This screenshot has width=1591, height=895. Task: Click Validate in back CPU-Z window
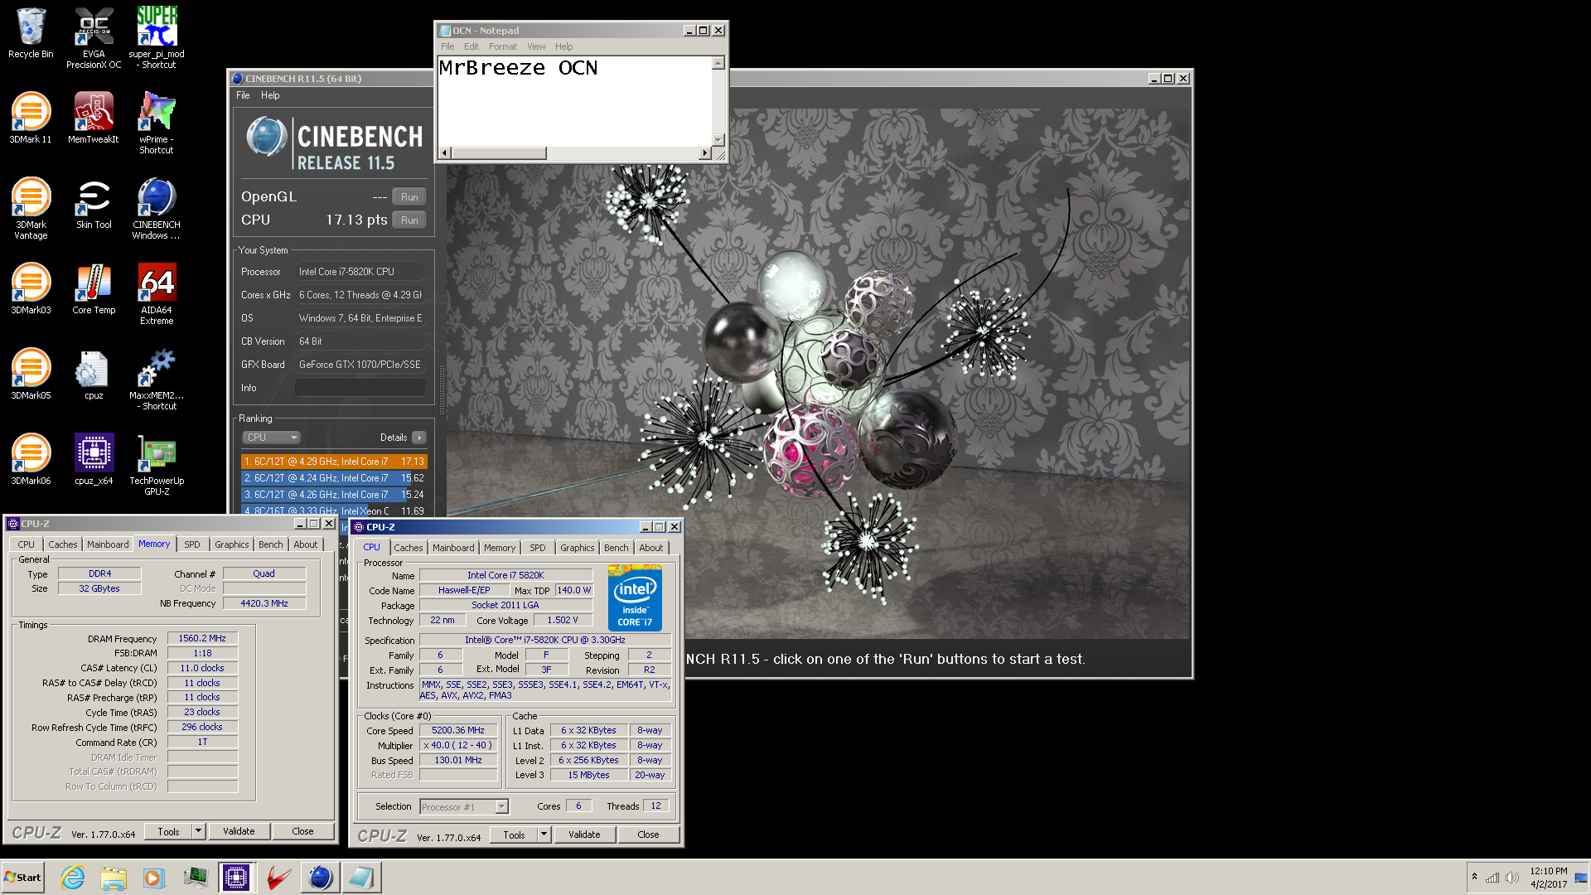[x=239, y=831]
